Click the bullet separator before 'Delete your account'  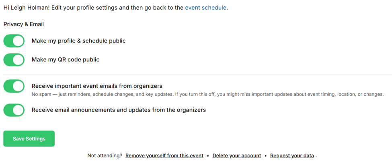coord(208,156)
